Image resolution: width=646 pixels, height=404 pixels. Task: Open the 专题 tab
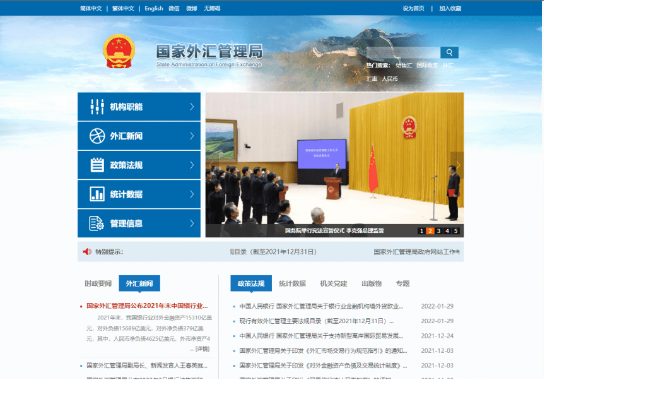[x=402, y=283]
